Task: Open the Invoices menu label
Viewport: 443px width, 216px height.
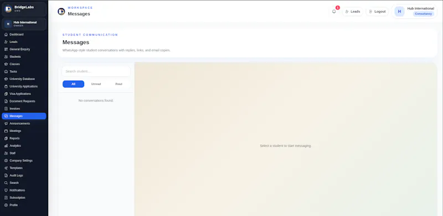Action: tap(15, 109)
